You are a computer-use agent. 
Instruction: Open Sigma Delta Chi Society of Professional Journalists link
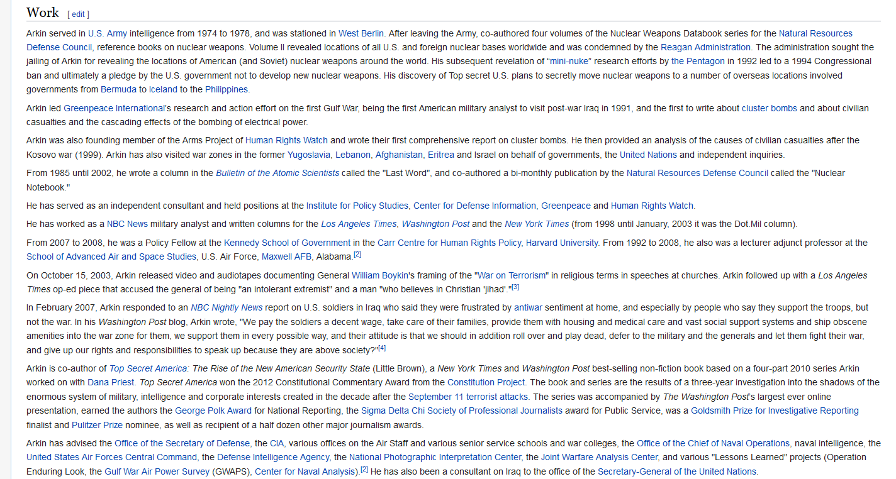[x=462, y=410]
